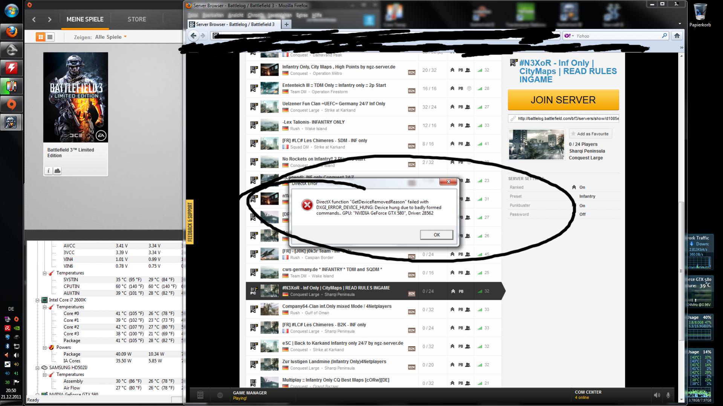This screenshot has width=723, height=406.
Task: Collapse Temperatures under SAMSUNG HD502IJ
Action: [44, 375]
